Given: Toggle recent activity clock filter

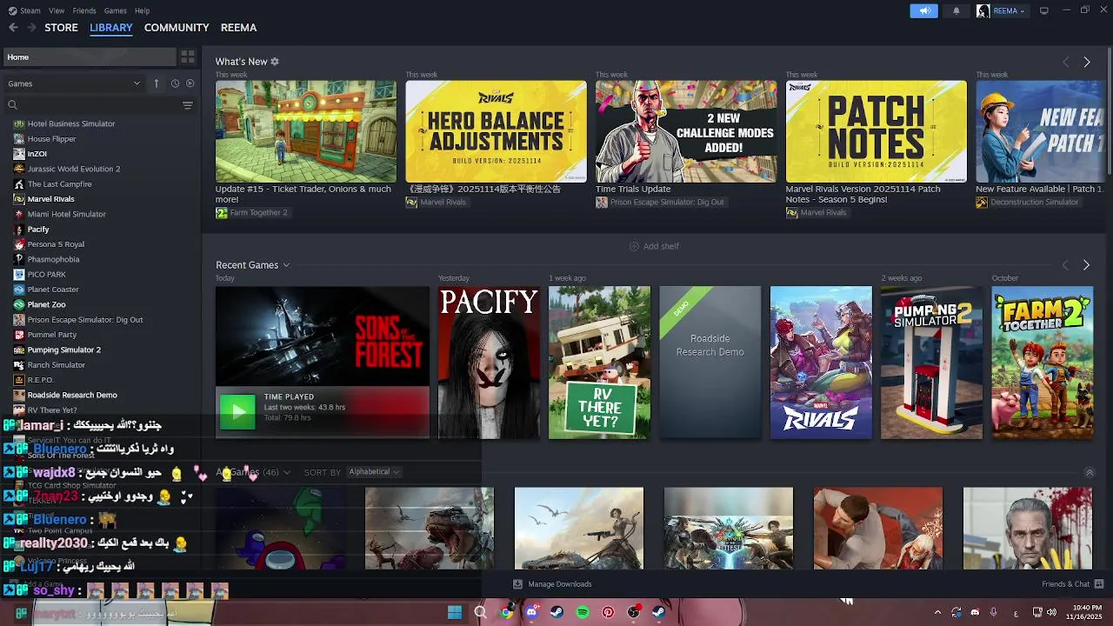Looking at the screenshot, I should coord(175,83).
